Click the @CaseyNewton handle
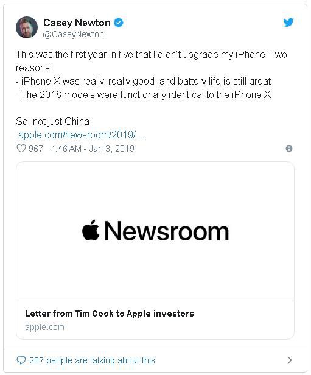The image size is (311, 375). coord(74,35)
